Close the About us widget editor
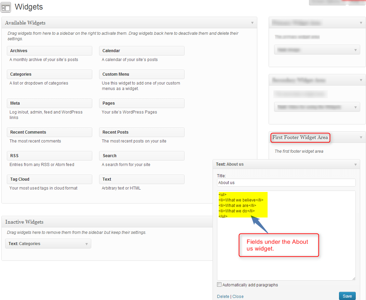Viewport: 366px width, 300px height. click(238, 296)
